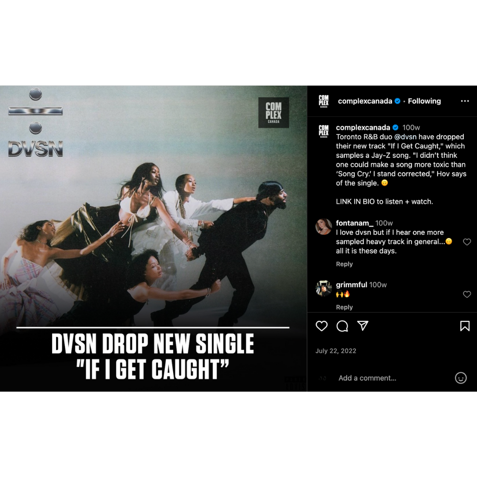Open grimmful profile picture
The height and width of the screenshot is (477, 477).
tap(323, 288)
